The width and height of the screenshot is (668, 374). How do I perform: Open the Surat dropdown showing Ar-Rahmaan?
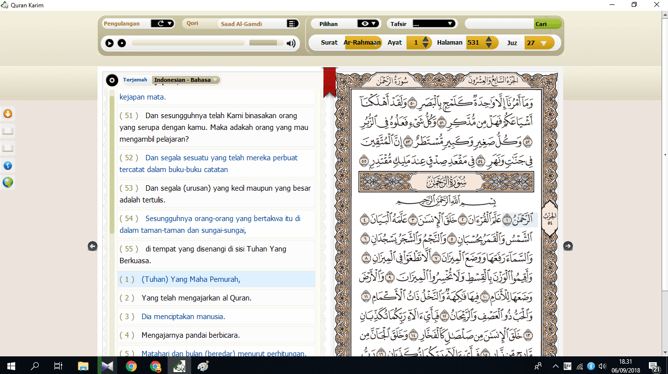point(363,43)
